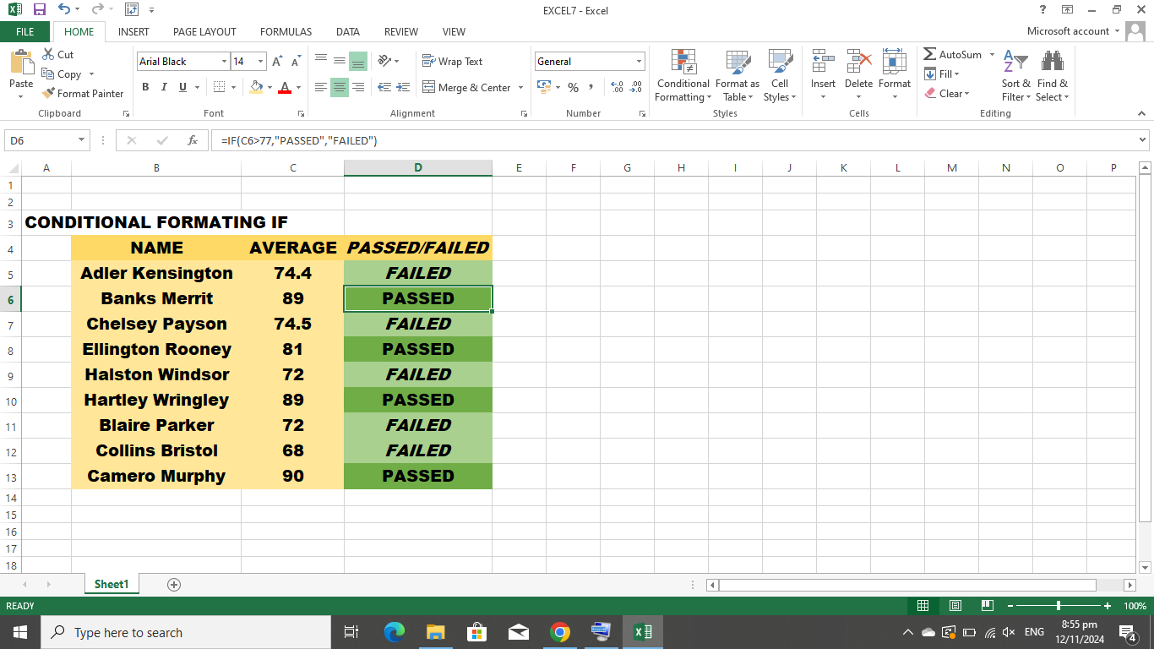1154x649 pixels.
Task: Click the Paste clipboard icon
Action: pyautogui.click(x=21, y=63)
